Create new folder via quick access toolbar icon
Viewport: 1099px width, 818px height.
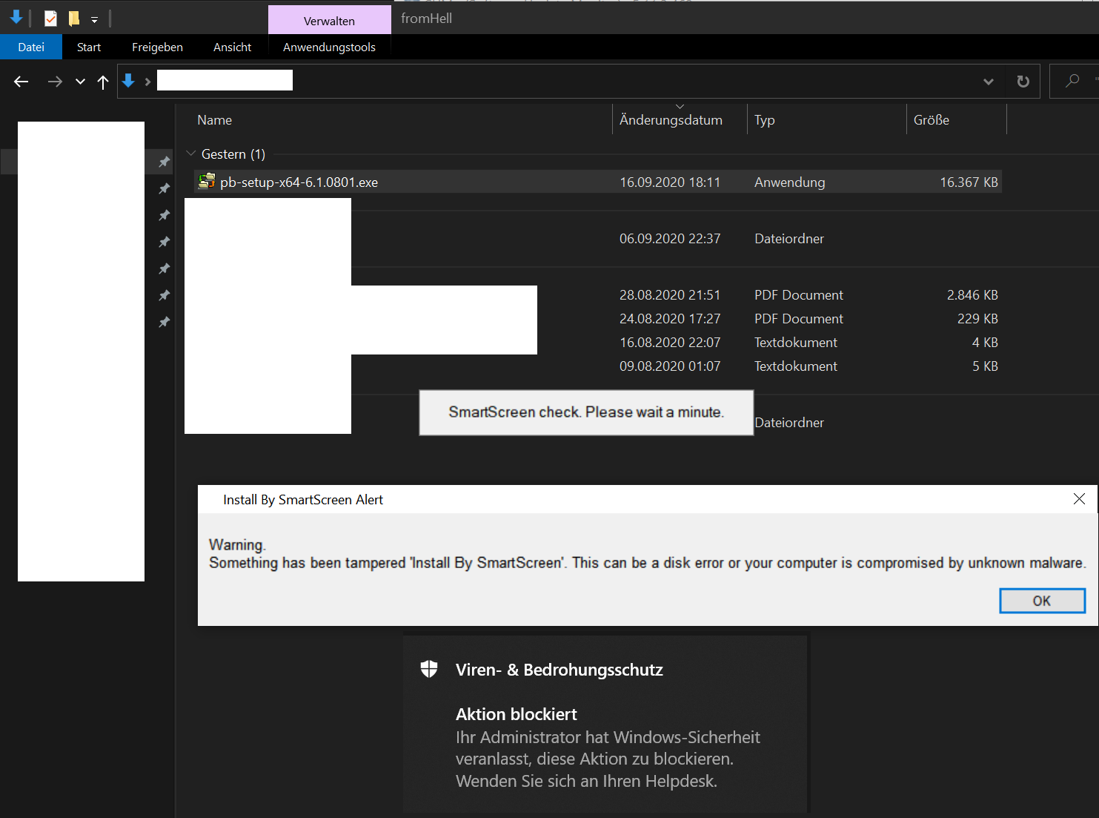pyautogui.click(x=73, y=19)
